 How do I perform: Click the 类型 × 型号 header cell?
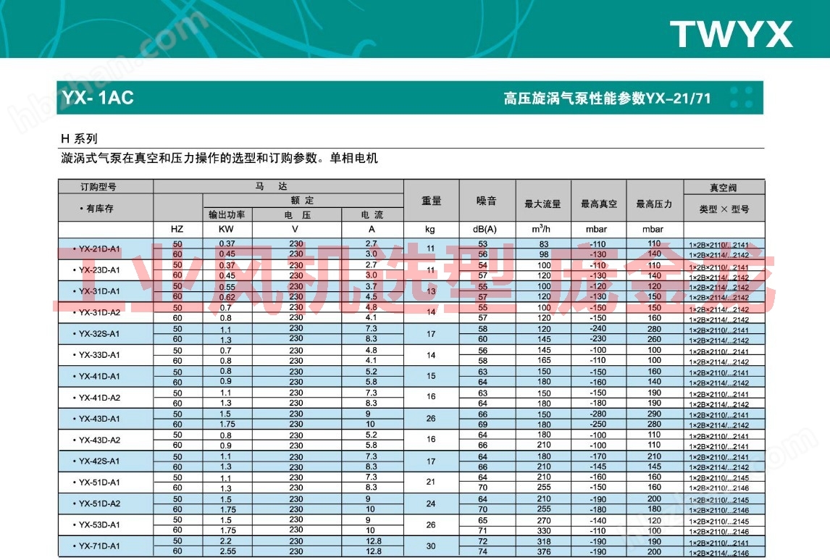pos(724,209)
